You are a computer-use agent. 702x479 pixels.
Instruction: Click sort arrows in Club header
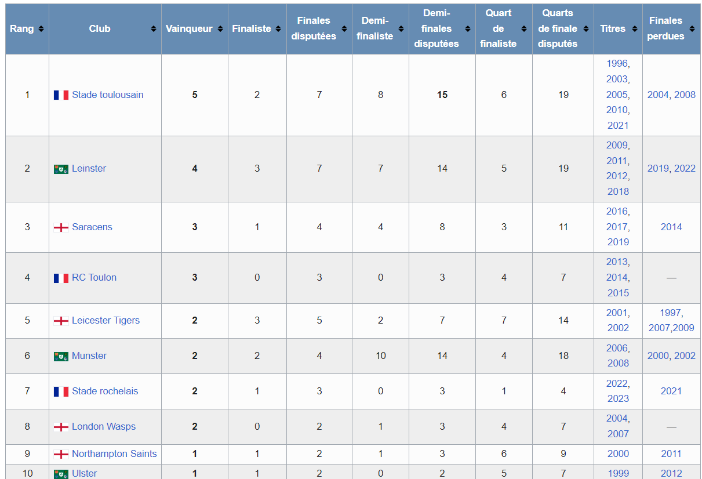click(153, 29)
